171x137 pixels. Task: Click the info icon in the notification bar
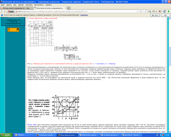tap(2, 15)
